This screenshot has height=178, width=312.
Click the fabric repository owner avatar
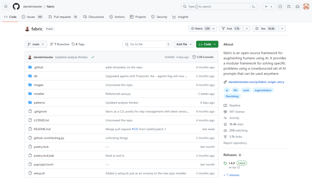click(x=27, y=29)
